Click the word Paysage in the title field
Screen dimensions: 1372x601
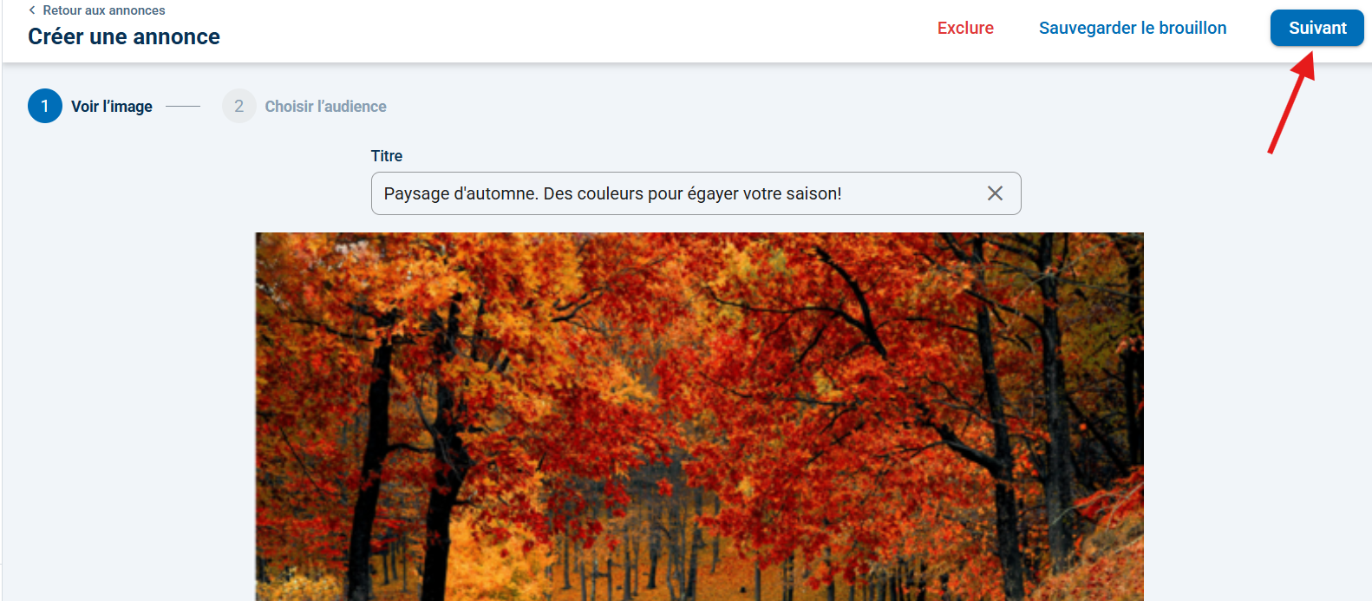click(x=416, y=193)
